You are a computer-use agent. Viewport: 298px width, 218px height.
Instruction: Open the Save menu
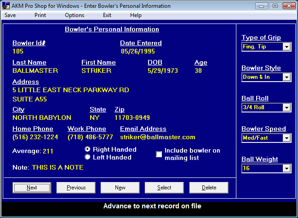10,15
